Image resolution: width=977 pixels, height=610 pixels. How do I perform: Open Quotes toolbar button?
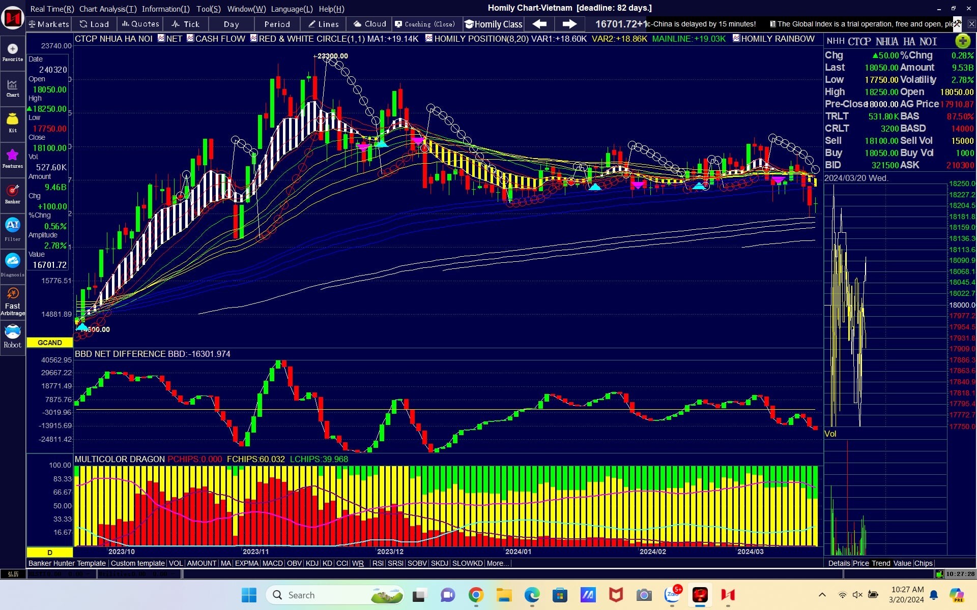pos(140,24)
